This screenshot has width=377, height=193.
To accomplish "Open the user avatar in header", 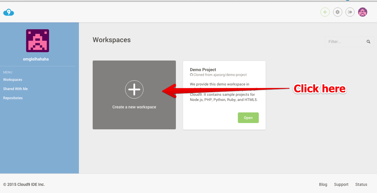I will [363, 12].
